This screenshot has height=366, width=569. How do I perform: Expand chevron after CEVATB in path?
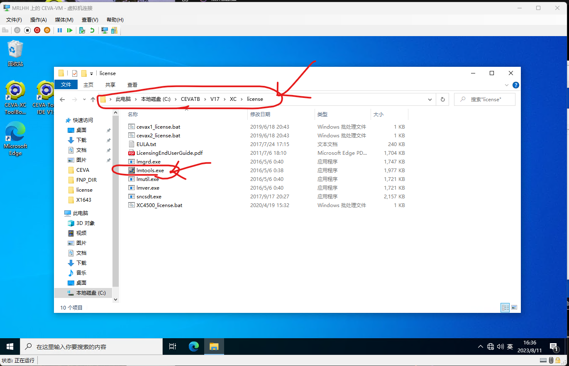click(x=205, y=100)
